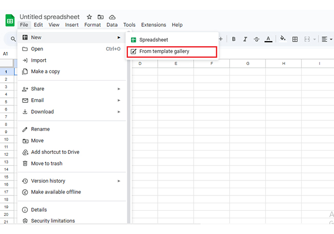Open the horizontal align dropdown
This screenshot has width=334, height=234.
coord(326,39)
